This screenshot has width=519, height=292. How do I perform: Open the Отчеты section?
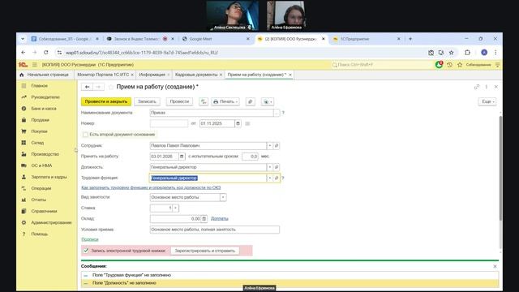pyautogui.click(x=38, y=200)
